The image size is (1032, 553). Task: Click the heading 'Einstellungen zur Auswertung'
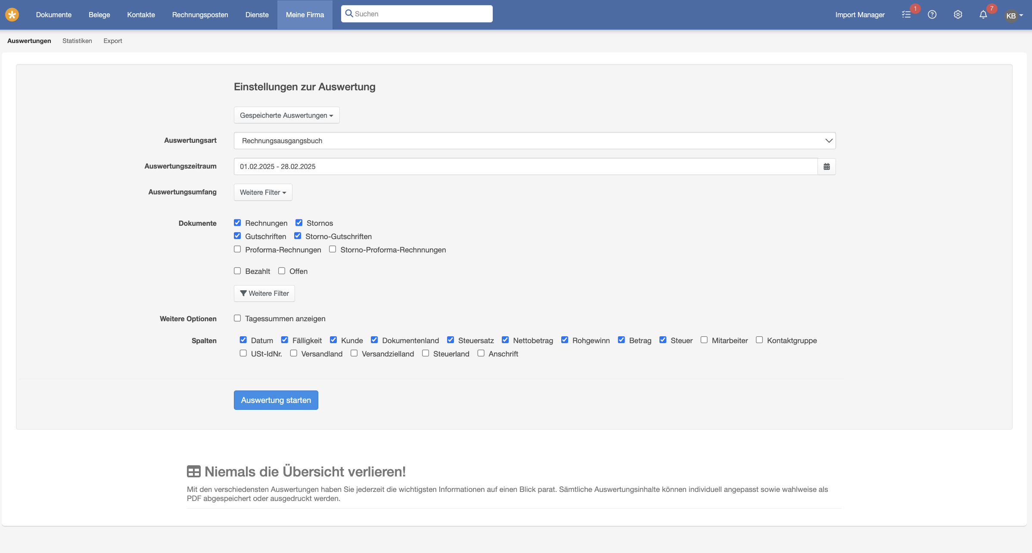pos(305,87)
